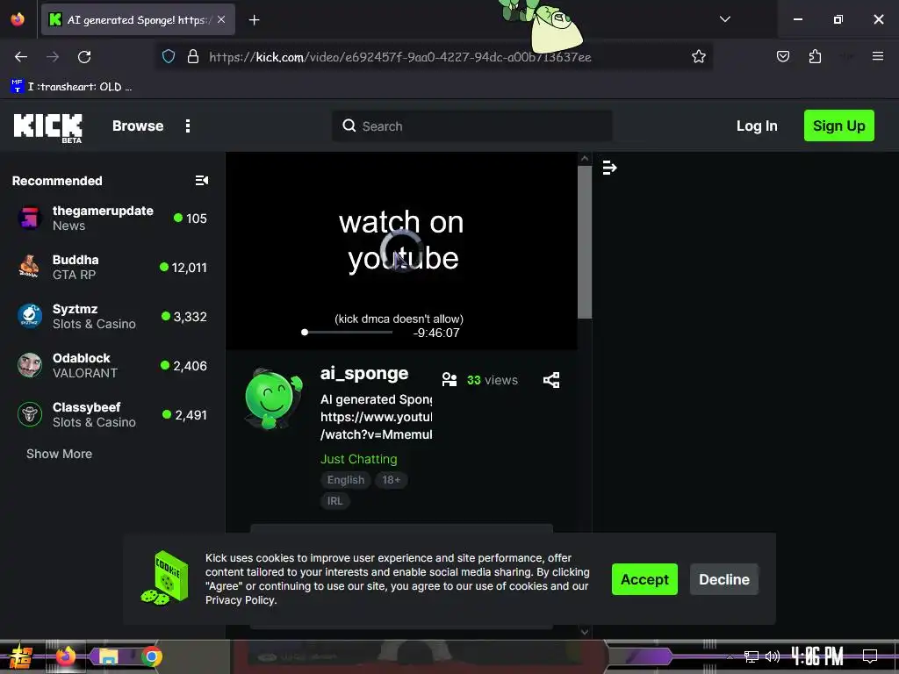
Task: Click the kick.com URL address bar
Action: pyautogui.click(x=400, y=57)
